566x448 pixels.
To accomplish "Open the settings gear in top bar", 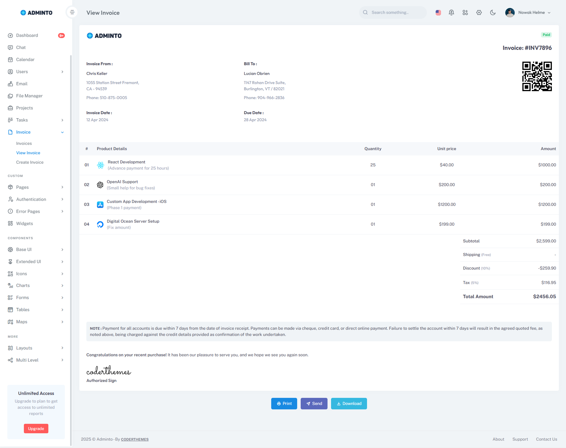I will tap(479, 12).
